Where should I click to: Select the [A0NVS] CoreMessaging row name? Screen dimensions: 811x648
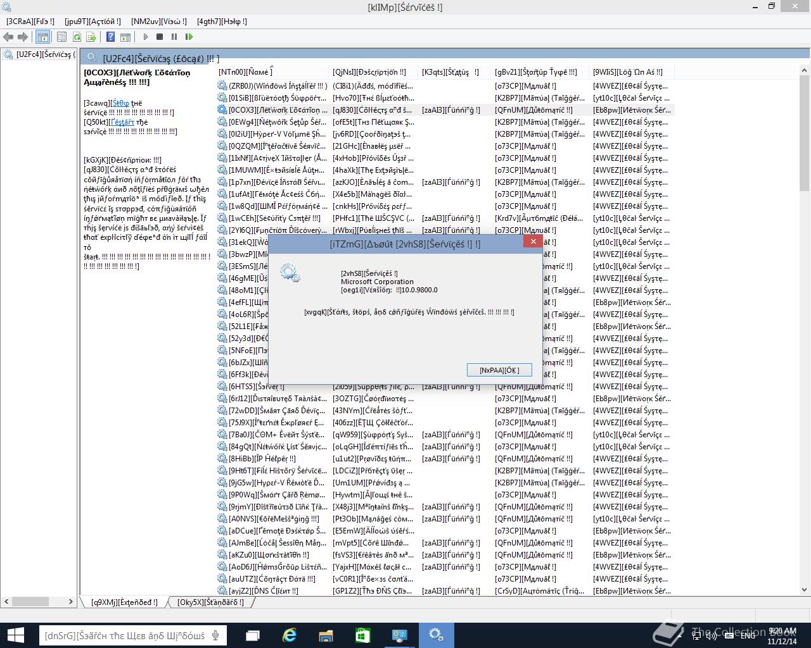click(274, 518)
